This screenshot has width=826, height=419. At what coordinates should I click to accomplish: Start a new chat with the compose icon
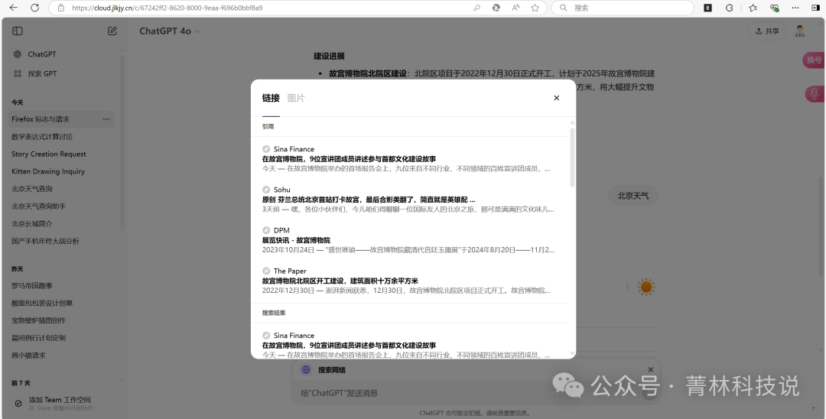point(112,31)
